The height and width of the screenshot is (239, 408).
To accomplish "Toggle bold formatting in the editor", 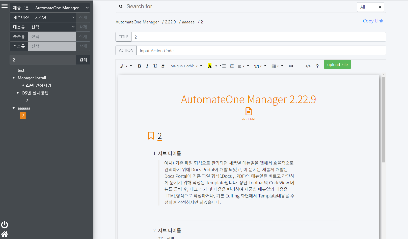I will tap(139, 66).
